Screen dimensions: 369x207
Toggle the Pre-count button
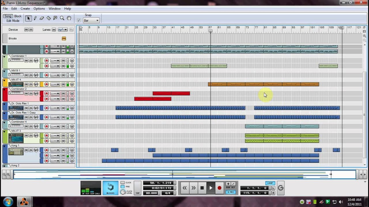click(x=123, y=187)
